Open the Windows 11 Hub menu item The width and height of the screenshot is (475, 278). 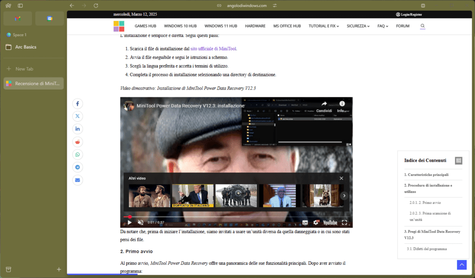[220, 26]
